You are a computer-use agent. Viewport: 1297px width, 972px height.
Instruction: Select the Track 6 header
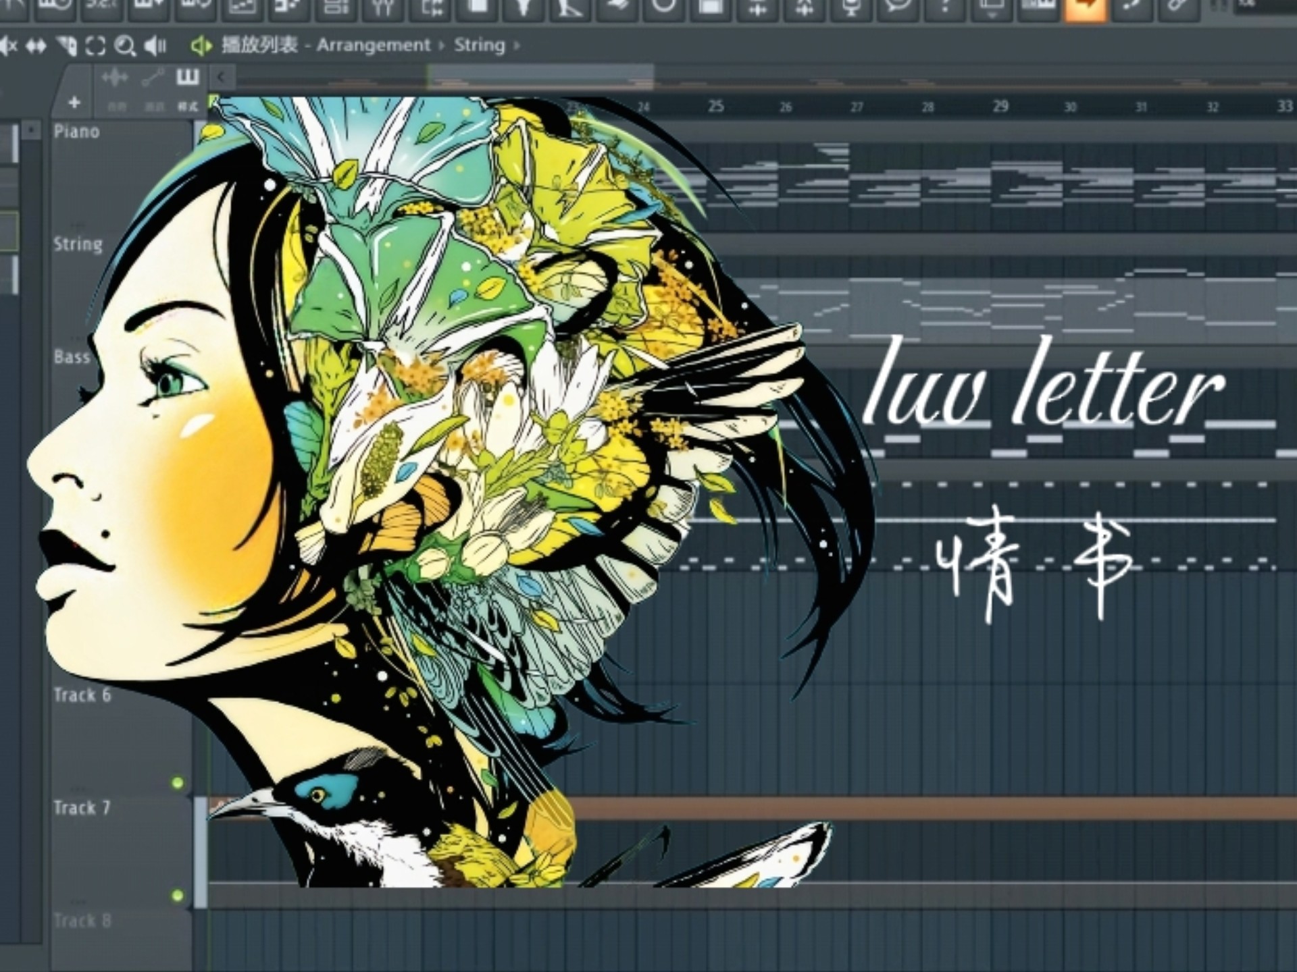[x=122, y=739]
